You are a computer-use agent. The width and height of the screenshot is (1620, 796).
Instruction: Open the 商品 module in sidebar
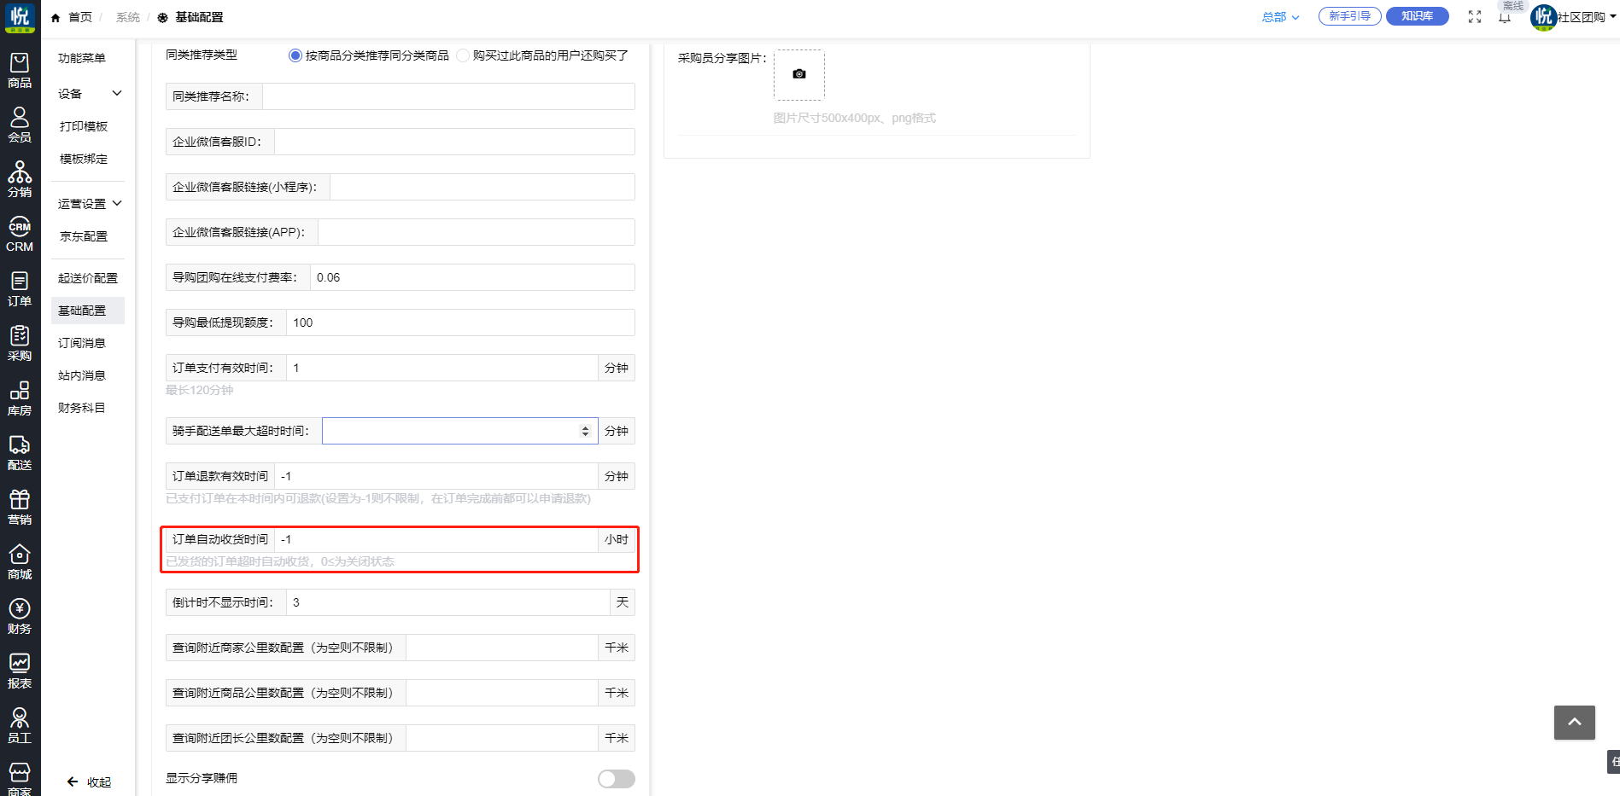(20, 70)
